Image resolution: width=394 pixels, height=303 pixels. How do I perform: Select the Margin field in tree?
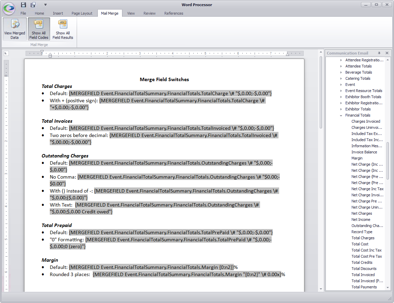click(357, 158)
